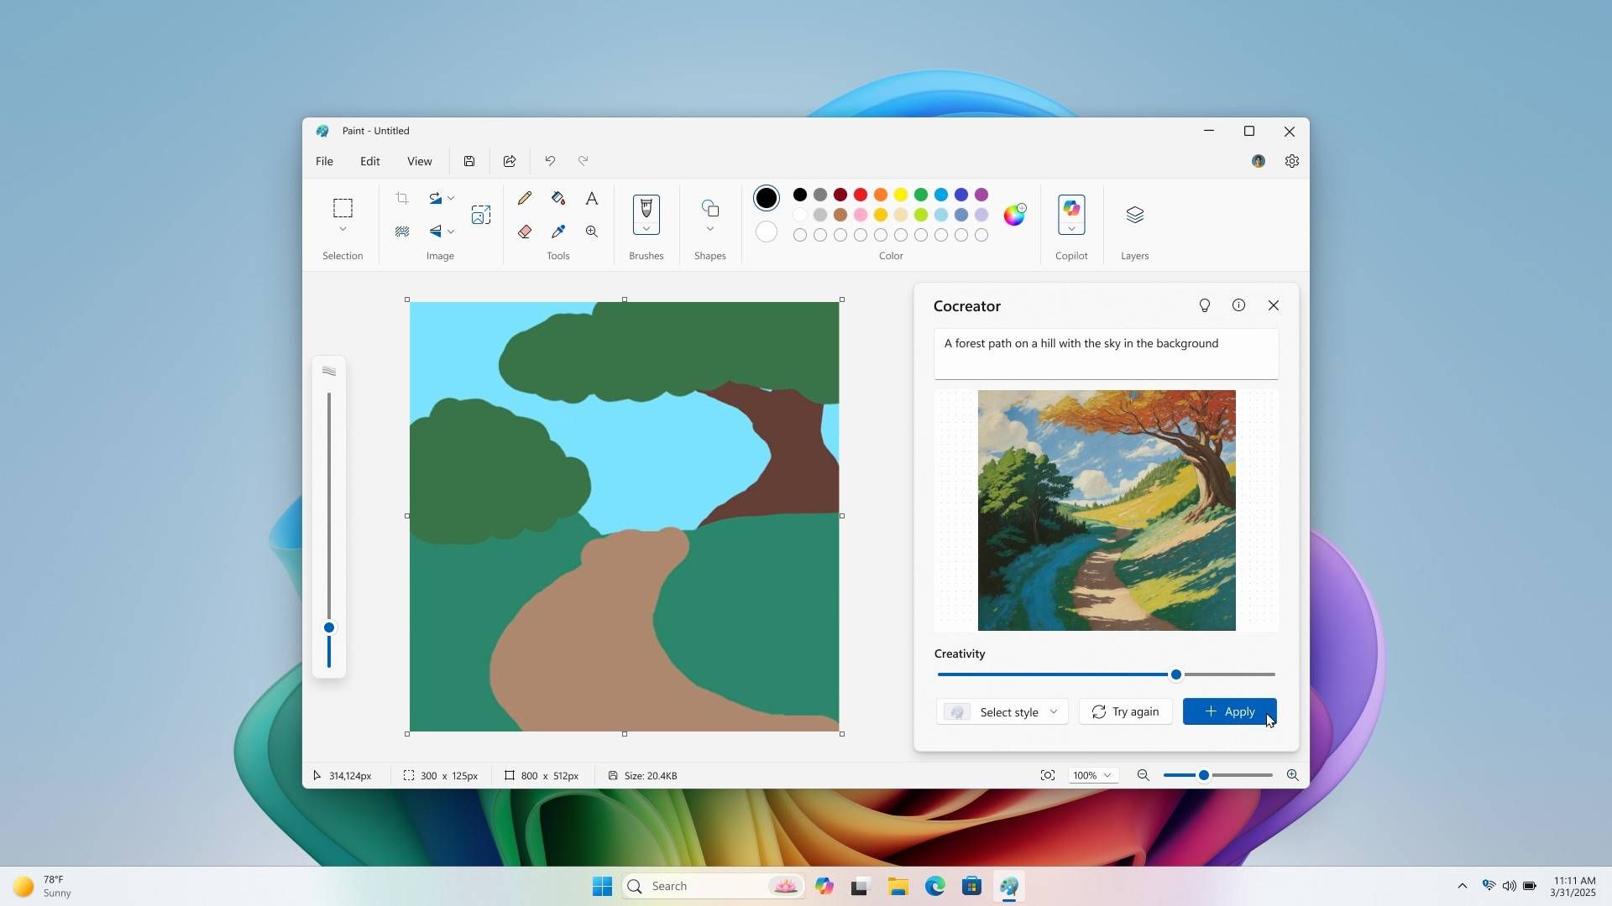1612x906 pixels.
Task: Select the Magnifier tool
Action: pyautogui.click(x=591, y=232)
